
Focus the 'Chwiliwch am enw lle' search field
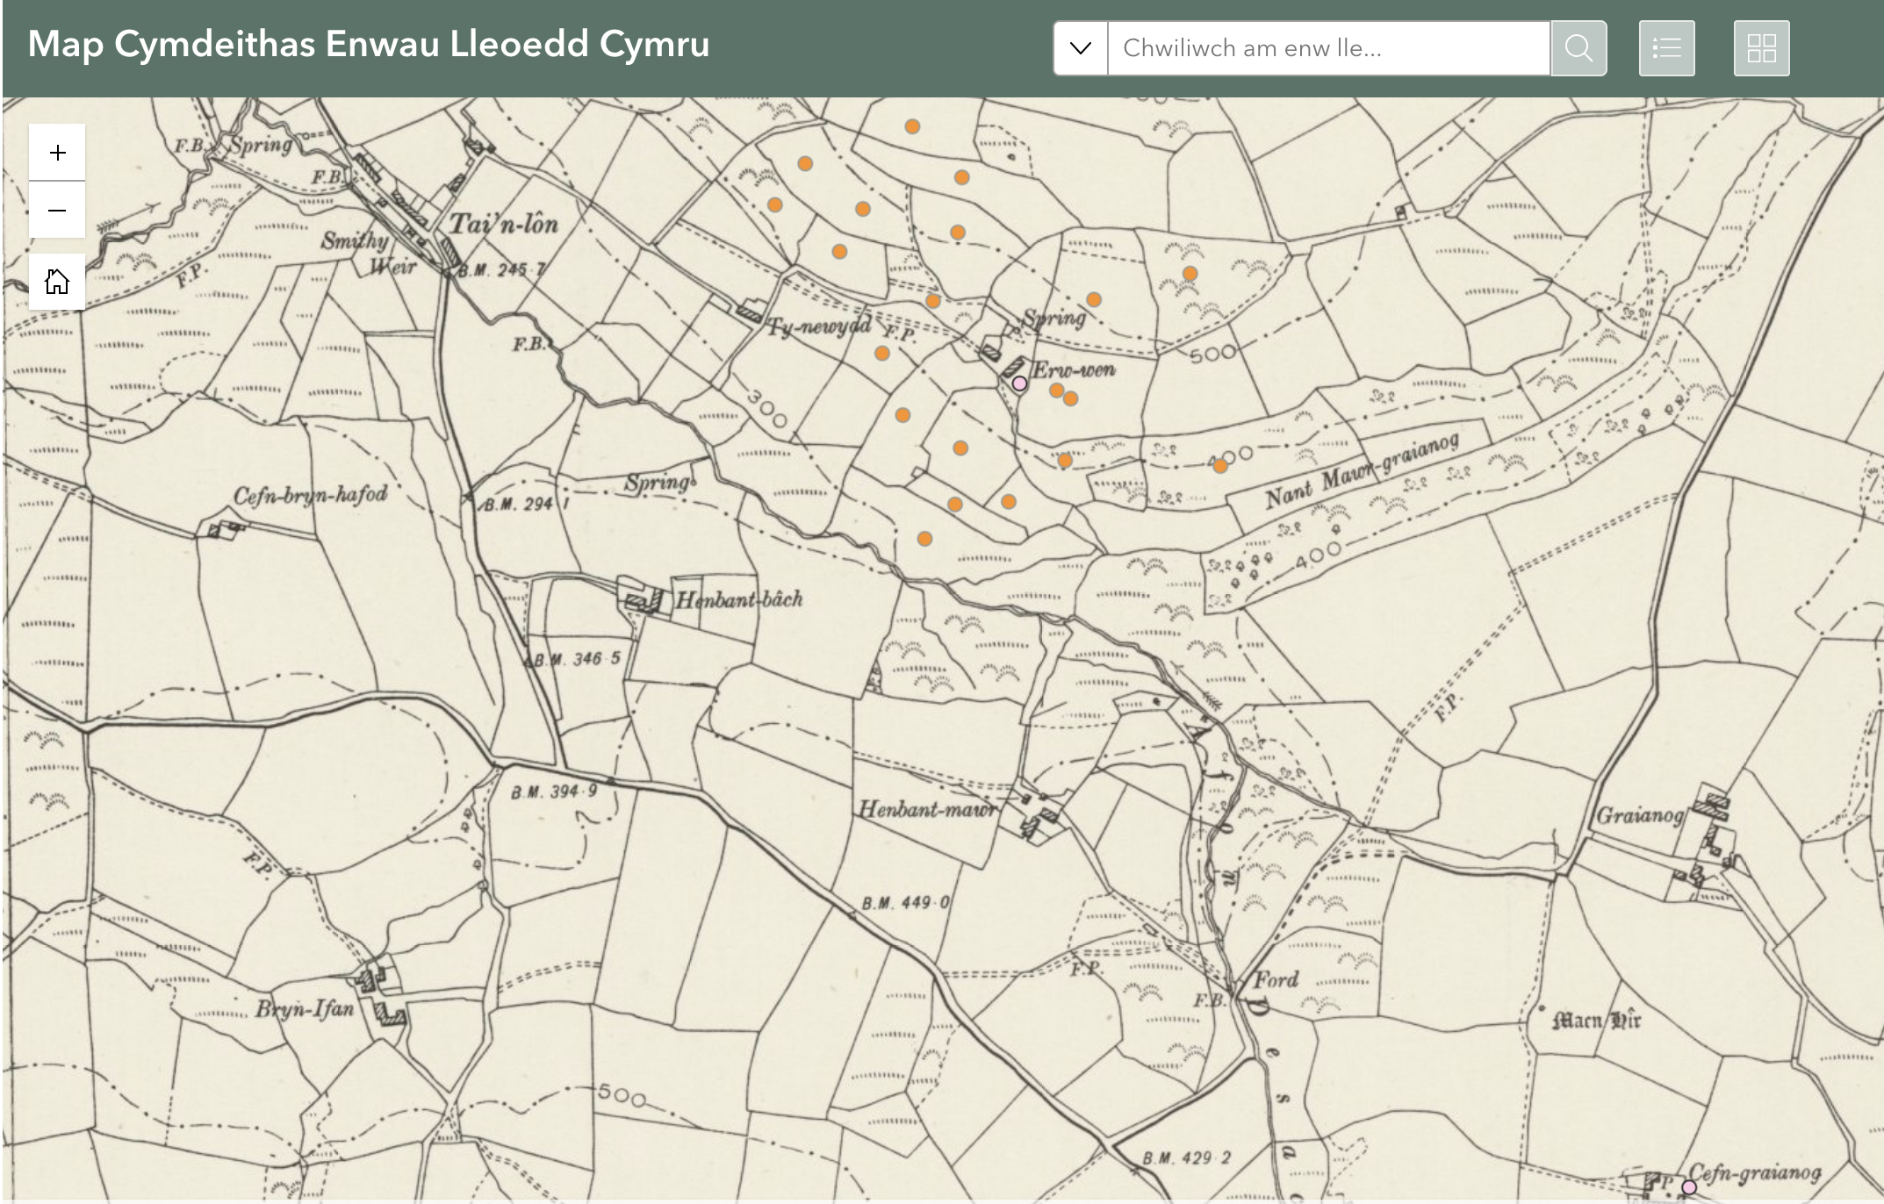1327,48
